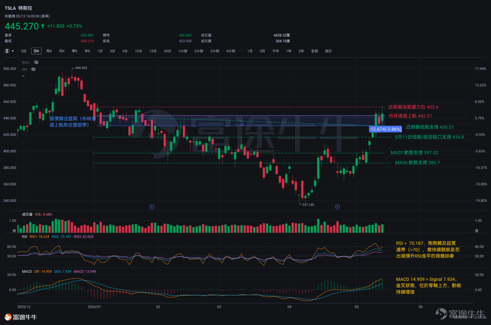491x325 pixels.
Task: Open the chart layout panel icon
Action: [x=7, y=51]
